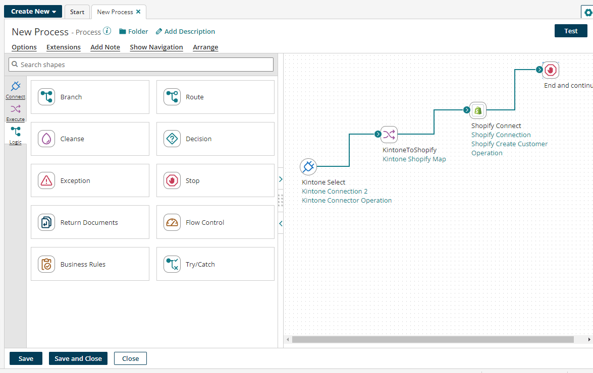Viewport: 593px width, 373px height.
Task: Choose the Try/Catch shape icon
Action: tap(172, 264)
